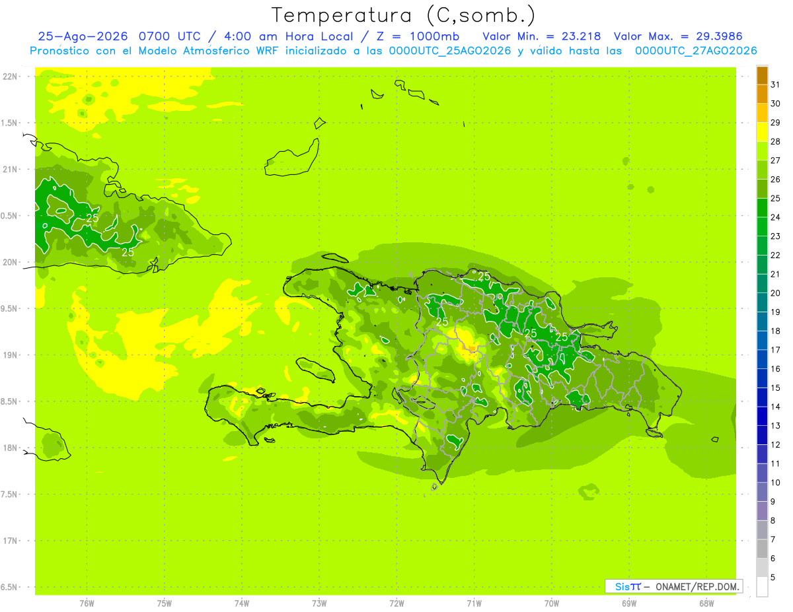Click the 25 contour label on northern Dominican coast
Image resolution: width=793 pixels, height=612 pixels.
pyautogui.click(x=484, y=276)
